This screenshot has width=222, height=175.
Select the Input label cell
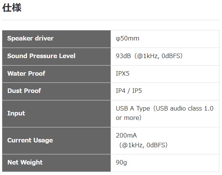point(56,114)
